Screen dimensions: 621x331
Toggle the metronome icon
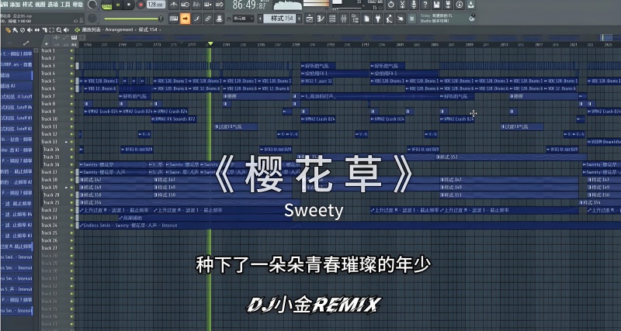pyautogui.click(x=173, y=5)
